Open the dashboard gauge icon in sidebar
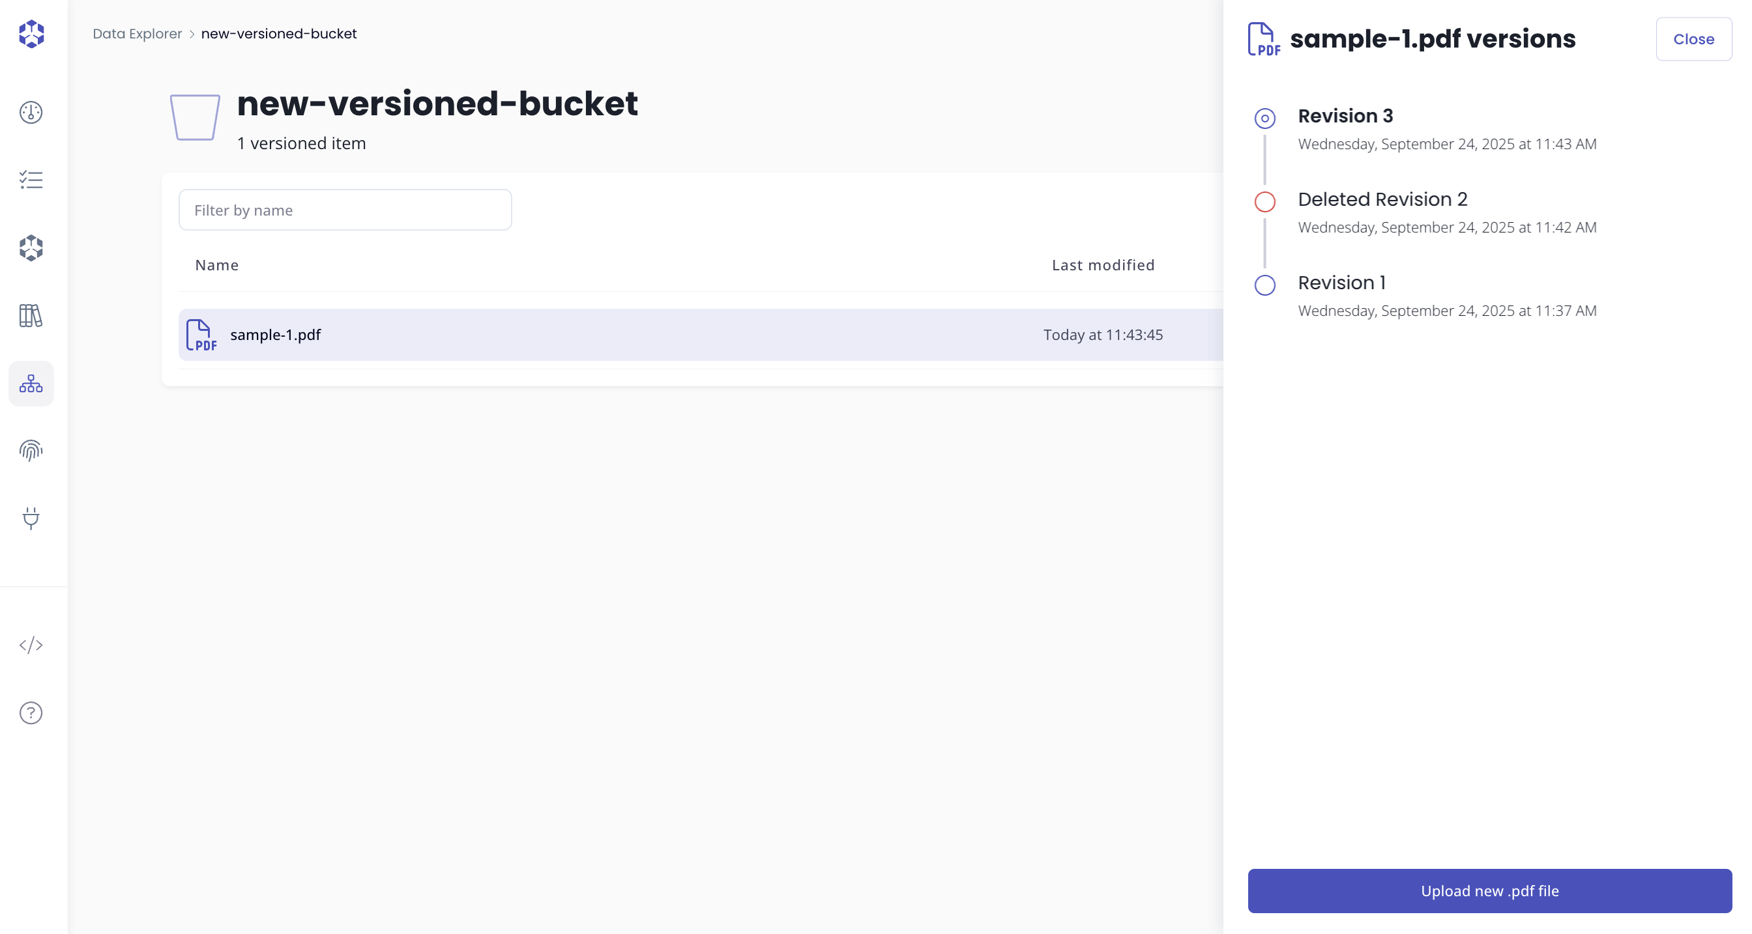 31,112
